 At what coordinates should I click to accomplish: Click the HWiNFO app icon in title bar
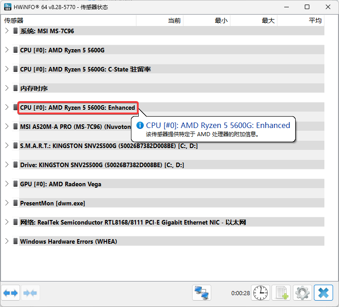point(8,7)
